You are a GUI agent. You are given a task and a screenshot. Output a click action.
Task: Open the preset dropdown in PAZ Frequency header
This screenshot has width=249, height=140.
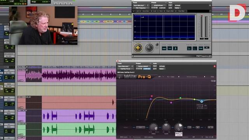[x=158, y=5]
